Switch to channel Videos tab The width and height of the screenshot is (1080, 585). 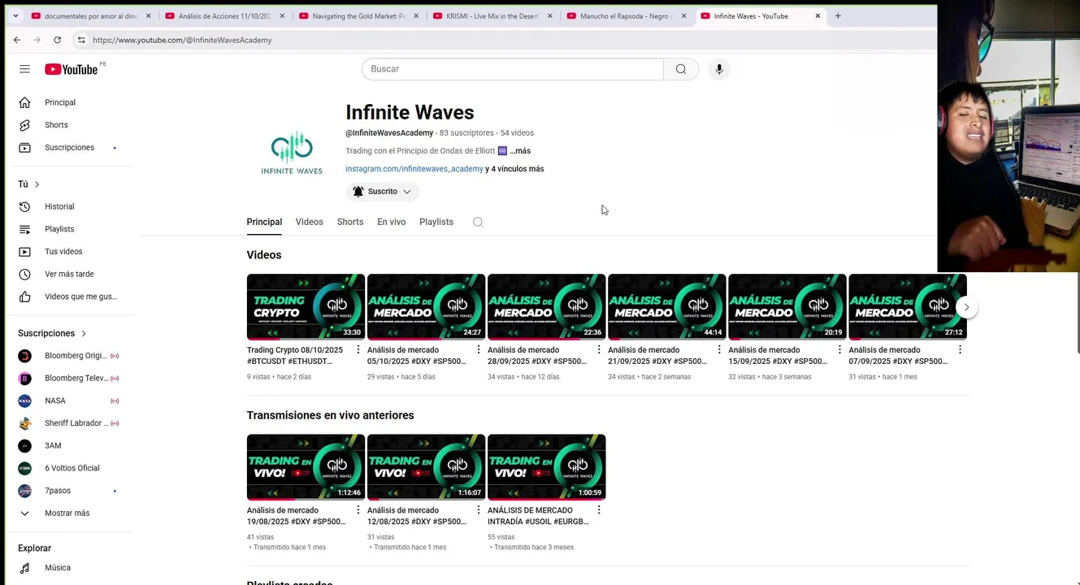tap(309, 222)
